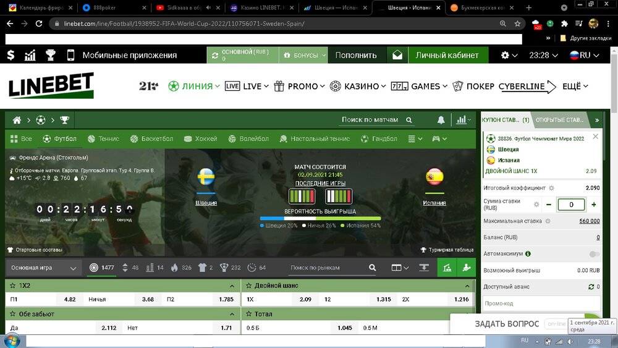This screenshot has height=348, width=618.
Task: Collapse the Двойной шанс section
Action: click(467, 286)
